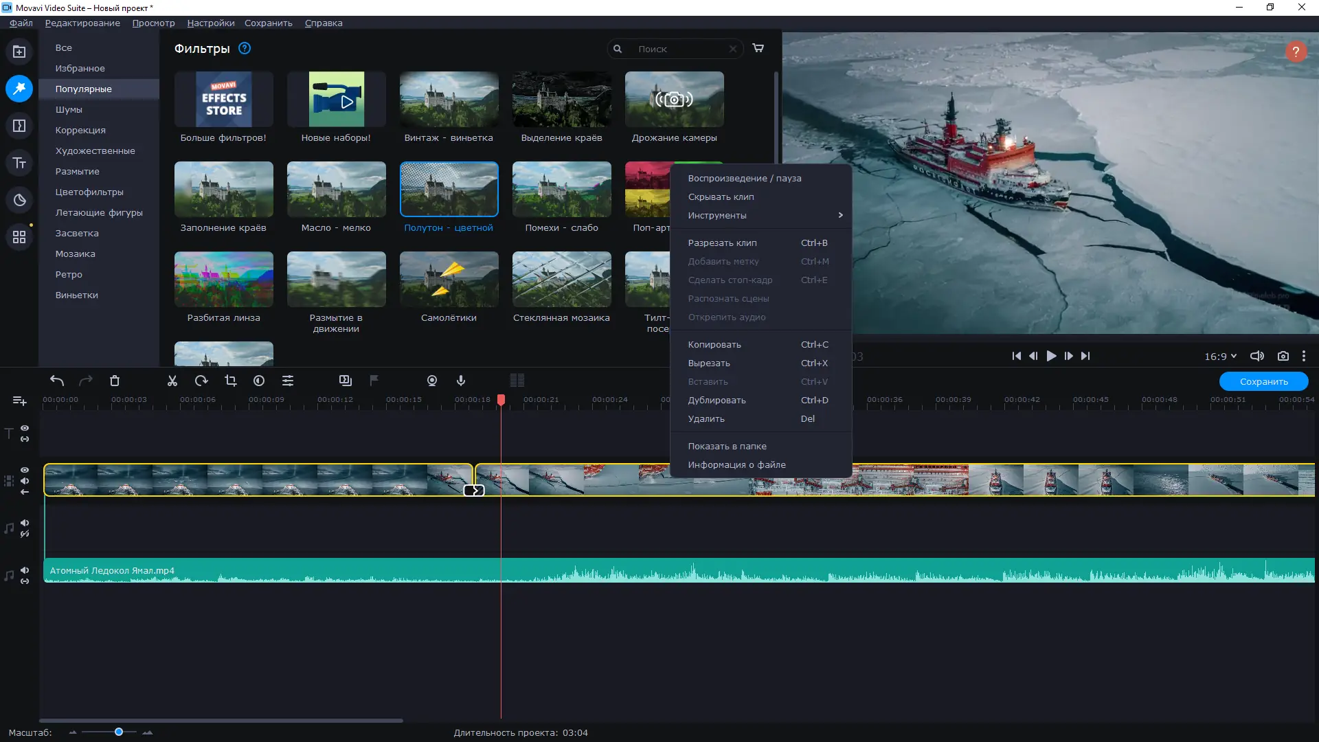The image size is (1319, 742).
Task: Click the green Сохранить button
Action: coord(1264,381)
